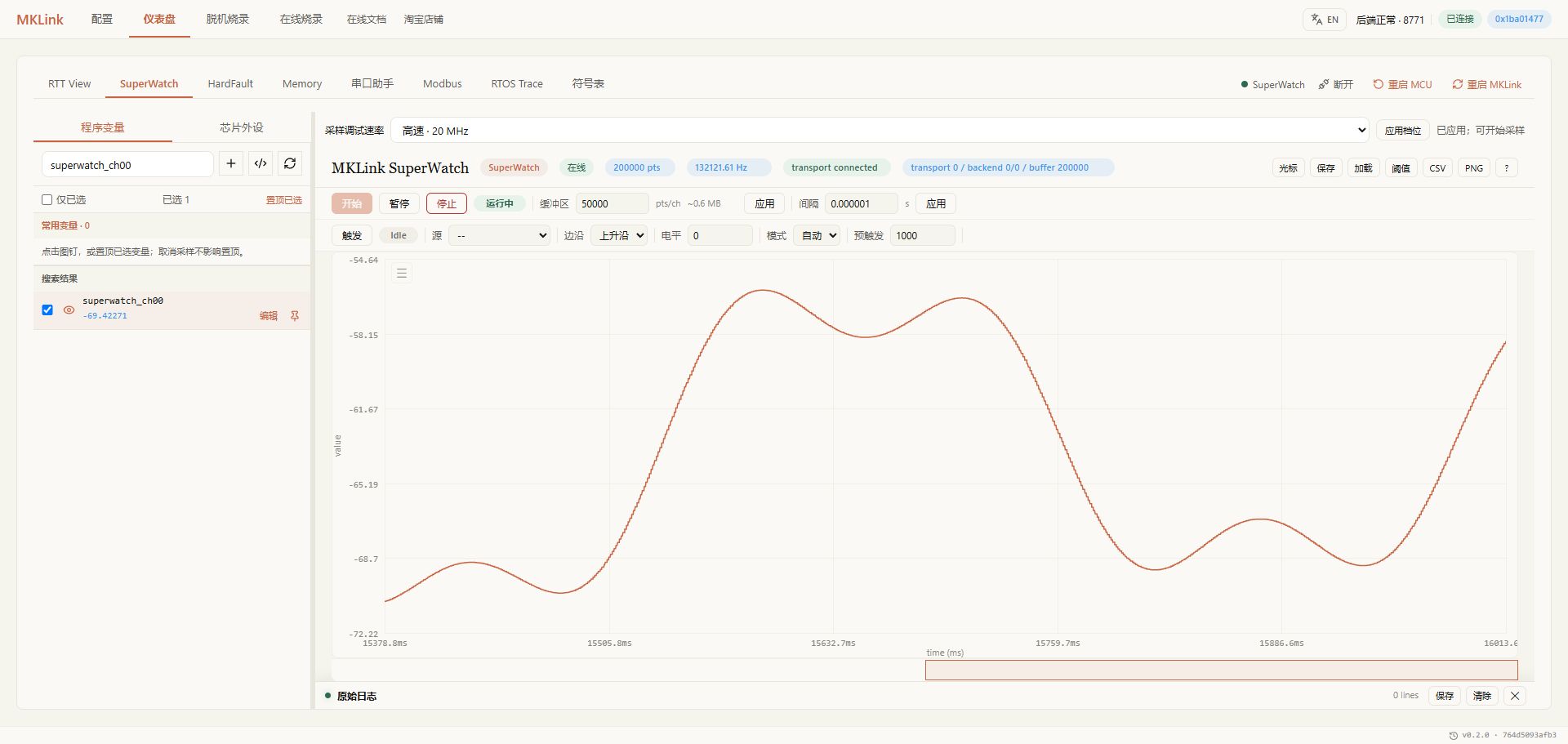Screen dimensions: 1568x744
Task: Open the 芯片外设 tab
Action: [242, 127]
